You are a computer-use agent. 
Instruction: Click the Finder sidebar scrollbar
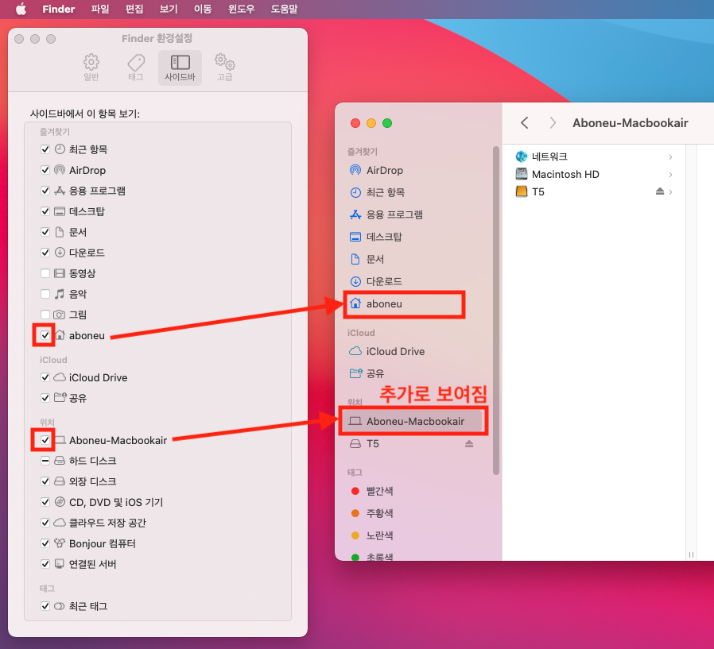496,311
